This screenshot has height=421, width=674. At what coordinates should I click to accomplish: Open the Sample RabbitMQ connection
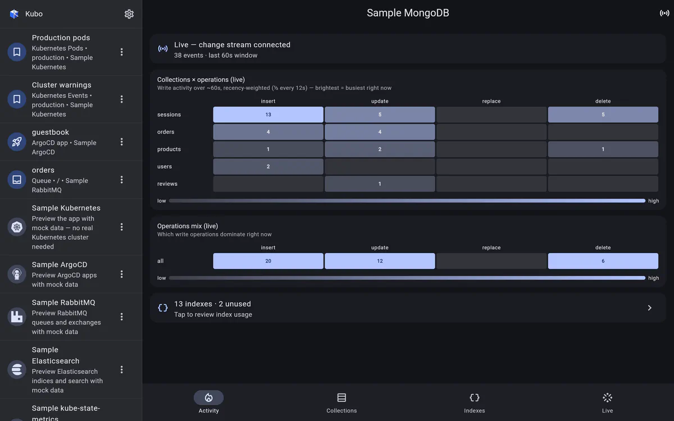coord(71,317)
